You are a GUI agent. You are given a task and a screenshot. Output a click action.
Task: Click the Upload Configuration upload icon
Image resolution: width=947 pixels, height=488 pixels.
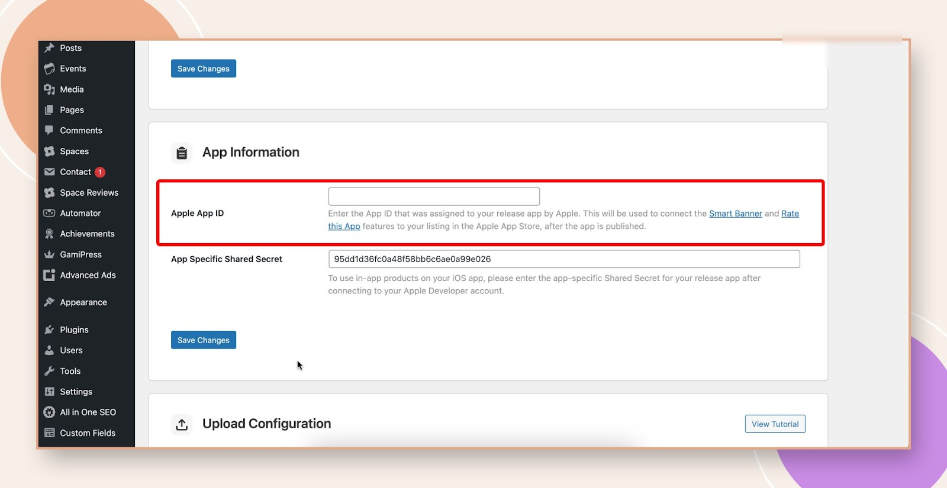click(x=182, y=424)
